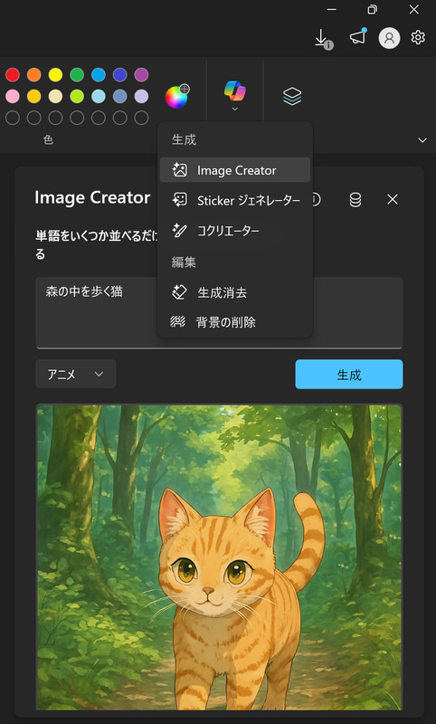
Task: Pick the light turquoise color swatch
Action: [99, 96]
